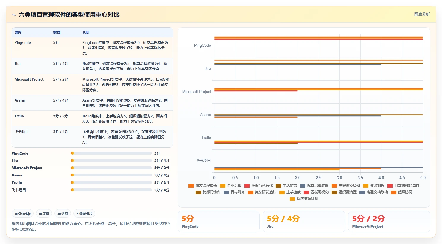Click the Asana progress bar

[111, 175]
